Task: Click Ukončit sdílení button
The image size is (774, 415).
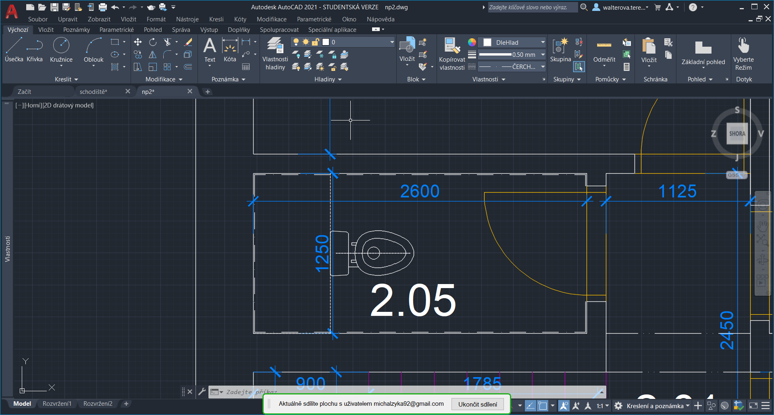Action: [477, 404]
